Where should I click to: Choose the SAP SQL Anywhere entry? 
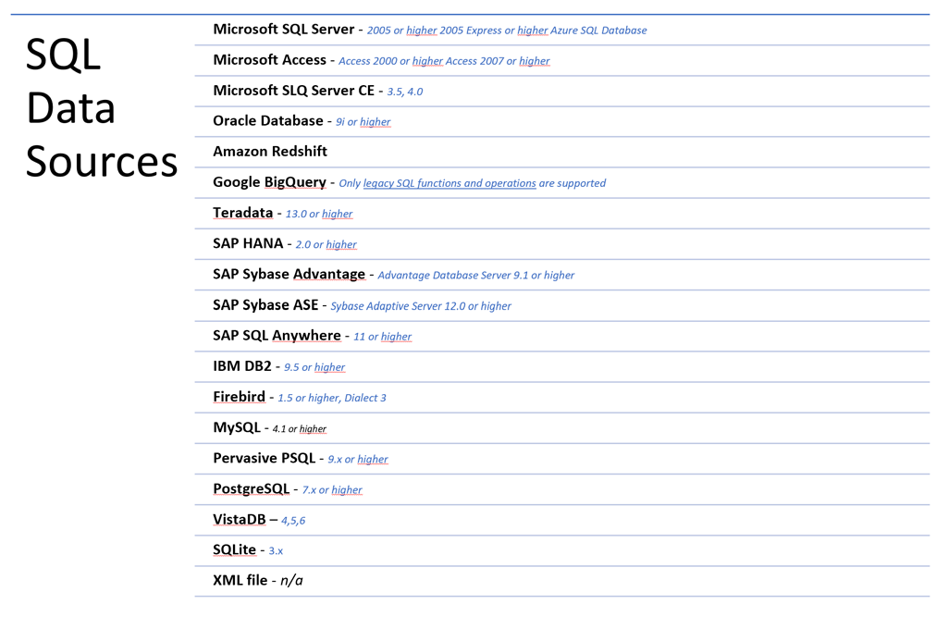pos(561,336)
